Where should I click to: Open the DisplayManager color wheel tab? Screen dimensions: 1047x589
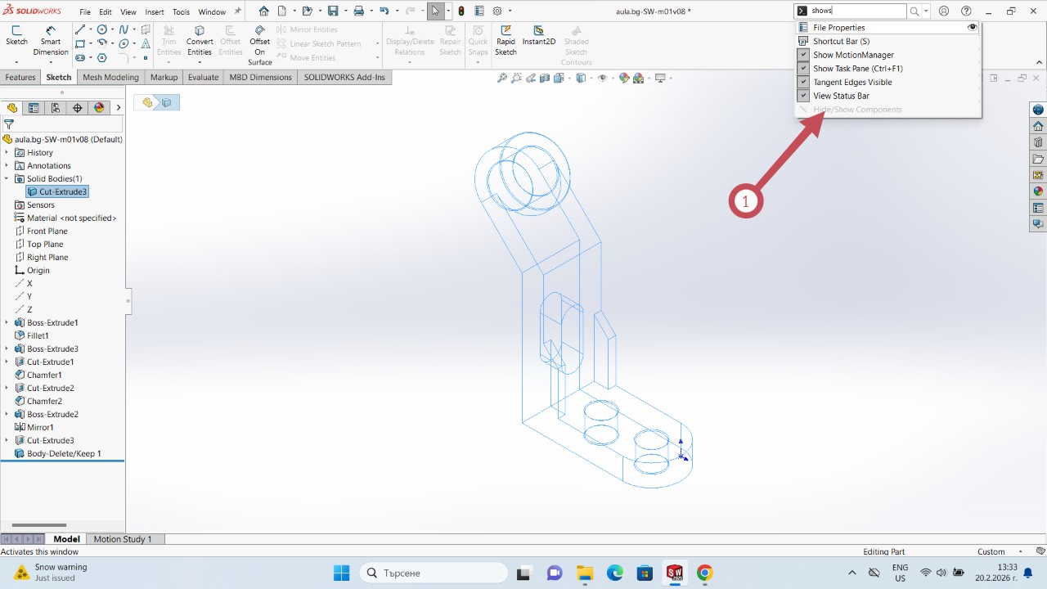pyautogui.click(x=99, y=108)
